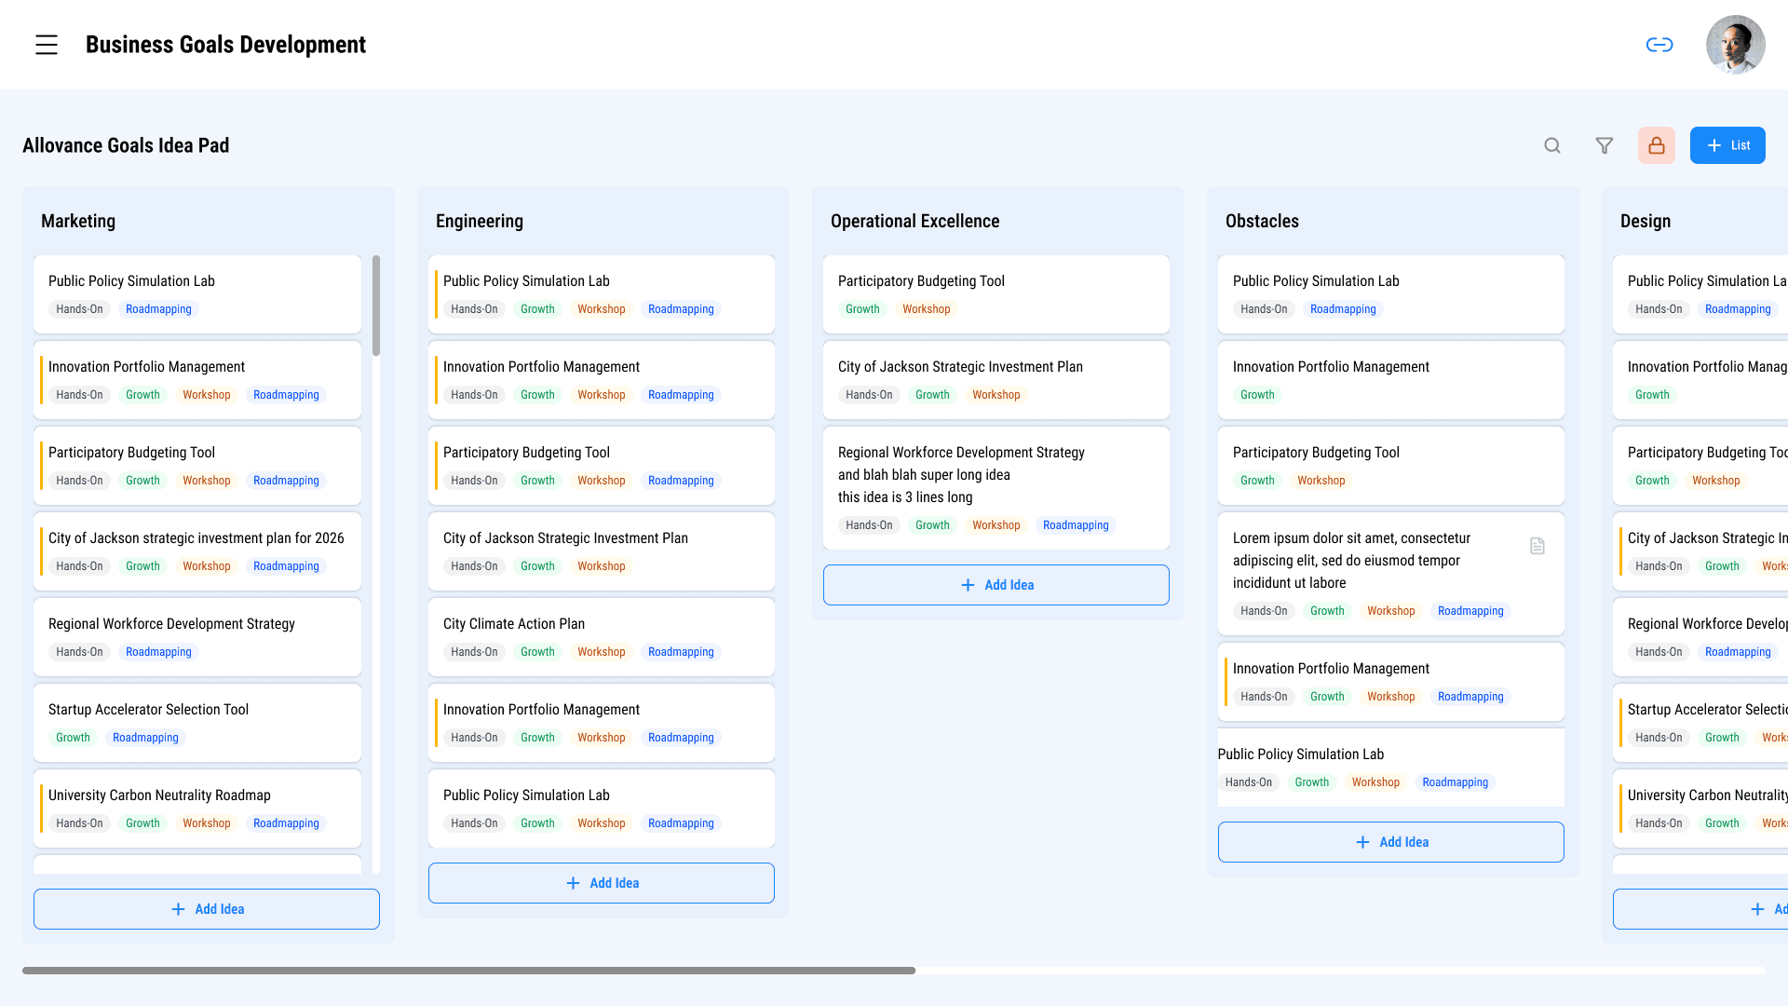The width and height of the screenshot is (1788, 1006).
Task: Open document icon on Lorem ipsum card
Action: 1537,546
